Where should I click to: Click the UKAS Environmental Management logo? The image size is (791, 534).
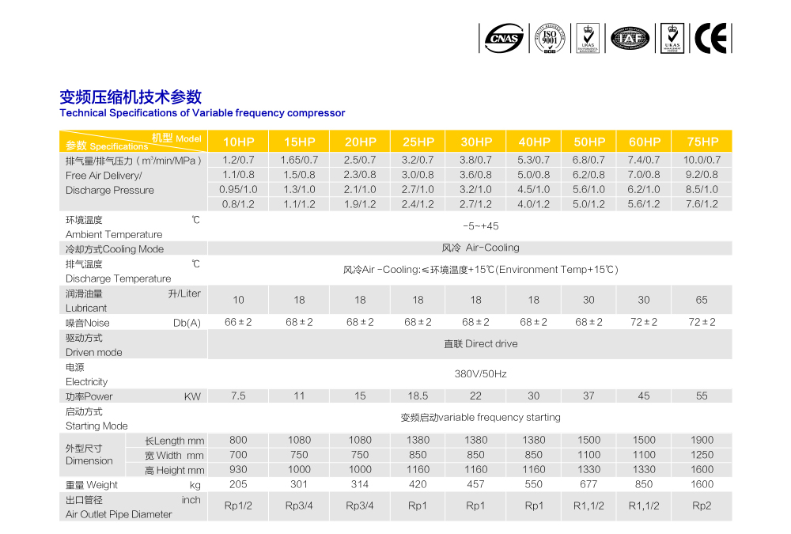pos(587,38)
